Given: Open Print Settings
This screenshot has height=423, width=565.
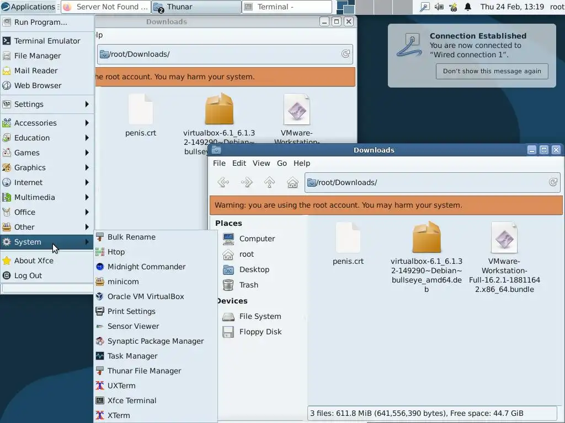Looking at the screenshot, I should tap(155, 311).
